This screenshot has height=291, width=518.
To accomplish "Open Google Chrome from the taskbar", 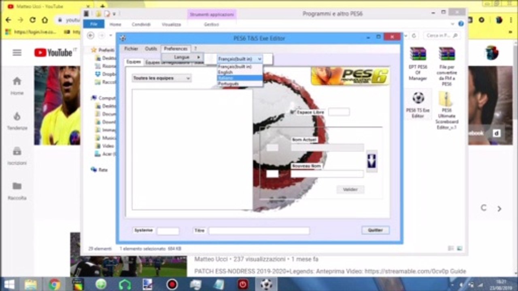I will pyautogui.click(x=55, y=284).
